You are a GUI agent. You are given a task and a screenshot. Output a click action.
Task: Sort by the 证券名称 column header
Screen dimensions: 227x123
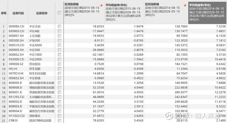[42, 13]
